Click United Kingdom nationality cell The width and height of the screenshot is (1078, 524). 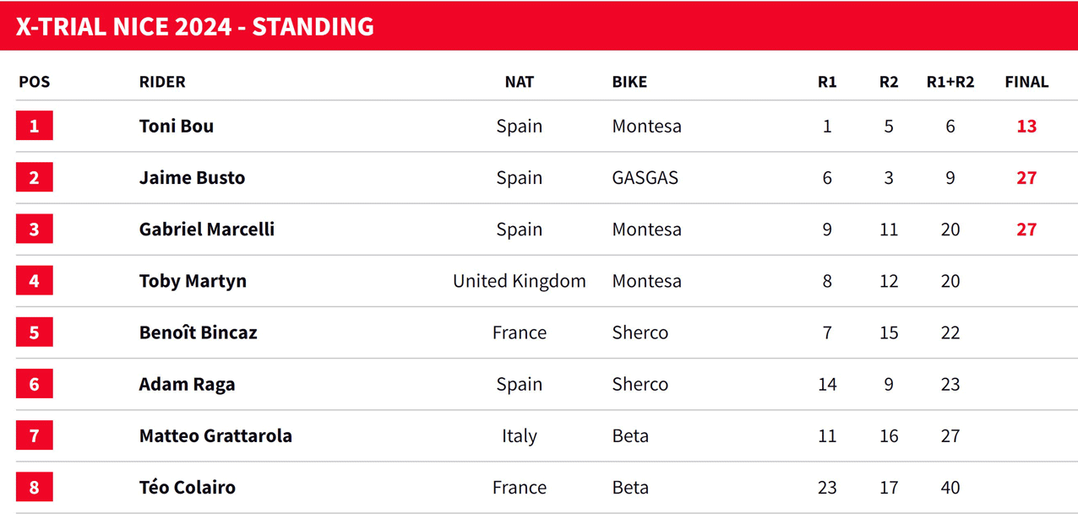pos(520,281)
